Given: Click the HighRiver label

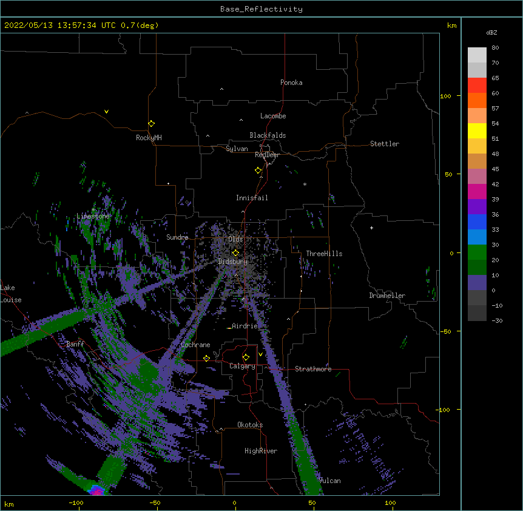Looking at the screenshot, I should (261, 451).
